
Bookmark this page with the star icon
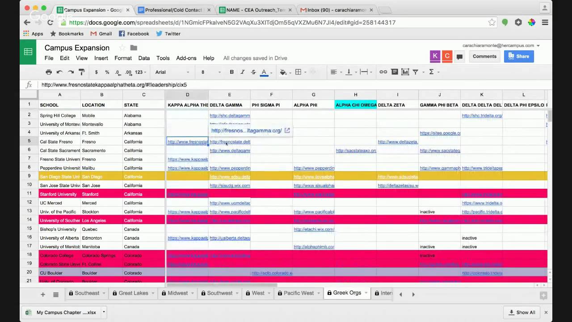point(492,22)
